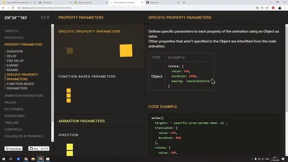Open the browser zoom magnifier icon
This screenshot has height=162, width=288.
pyautogui.click(x=262, y=8)
